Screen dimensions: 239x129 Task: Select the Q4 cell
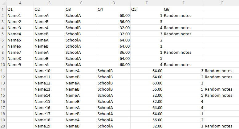coord(114,9)
